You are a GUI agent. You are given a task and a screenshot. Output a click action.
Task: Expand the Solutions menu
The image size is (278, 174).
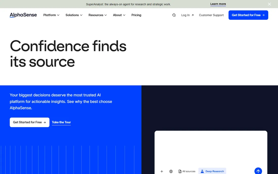(74, 15)
